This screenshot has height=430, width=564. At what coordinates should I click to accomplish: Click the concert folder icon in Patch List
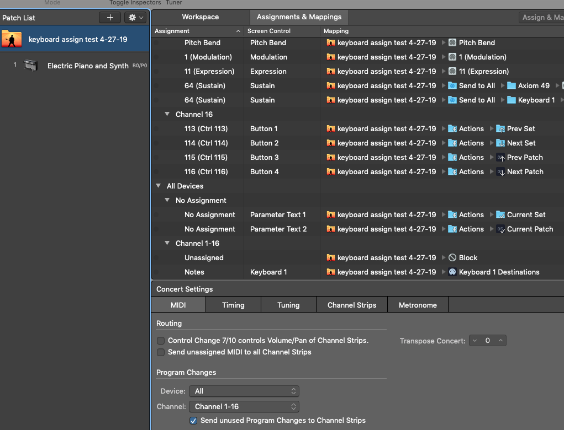tap(12, 39)
